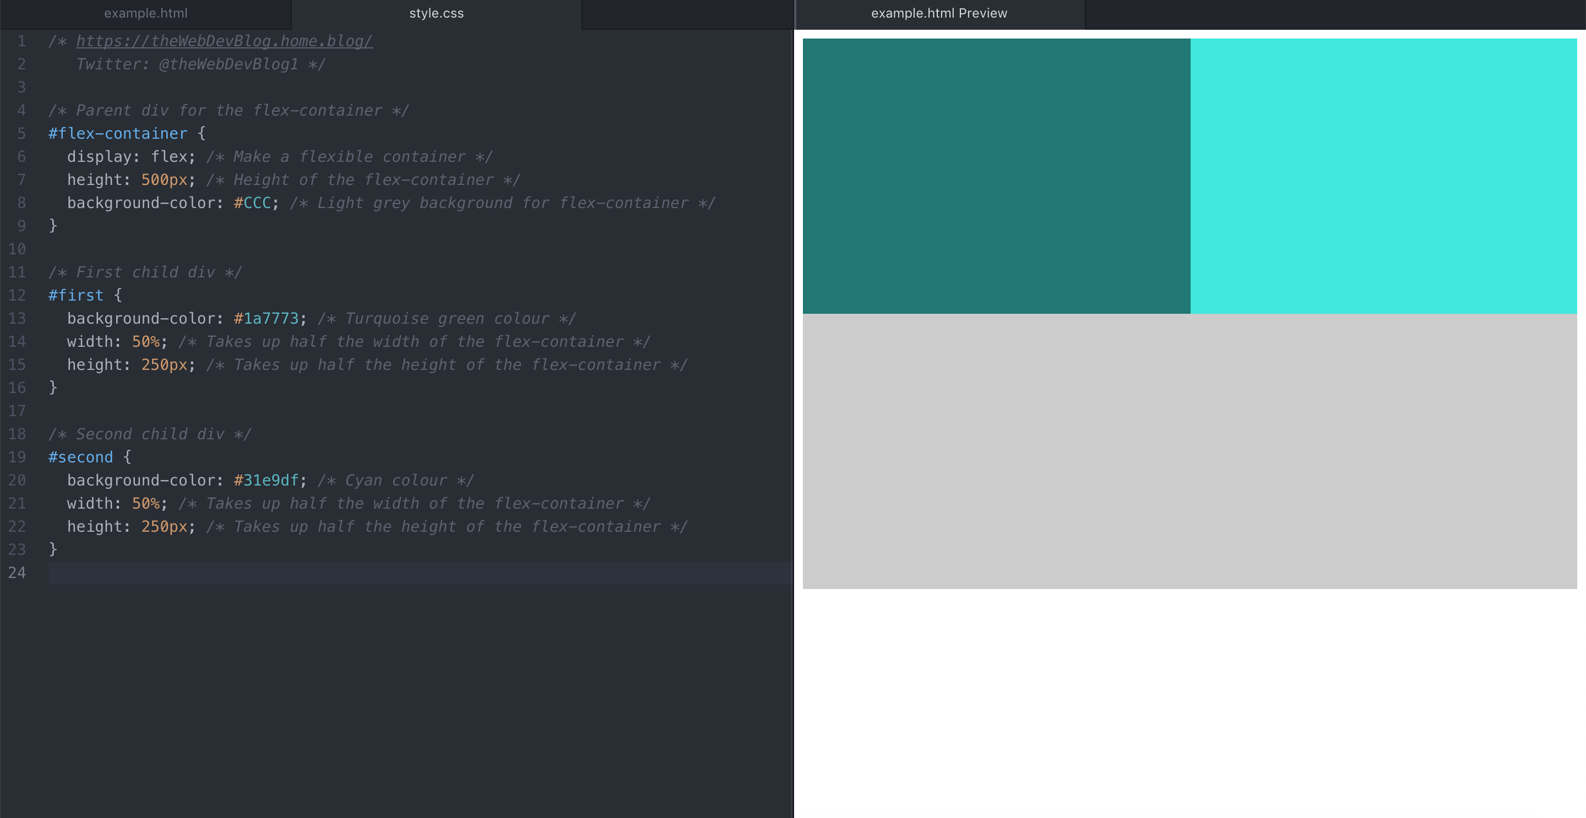
Task: Click the #1a7773 color value in code
Action: coord(266,319)
